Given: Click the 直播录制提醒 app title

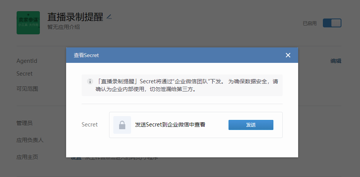Looking at the screenshot, I should (x=75, y=17).
